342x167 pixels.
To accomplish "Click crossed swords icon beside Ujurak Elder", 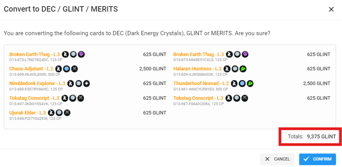I will [67, 112].
